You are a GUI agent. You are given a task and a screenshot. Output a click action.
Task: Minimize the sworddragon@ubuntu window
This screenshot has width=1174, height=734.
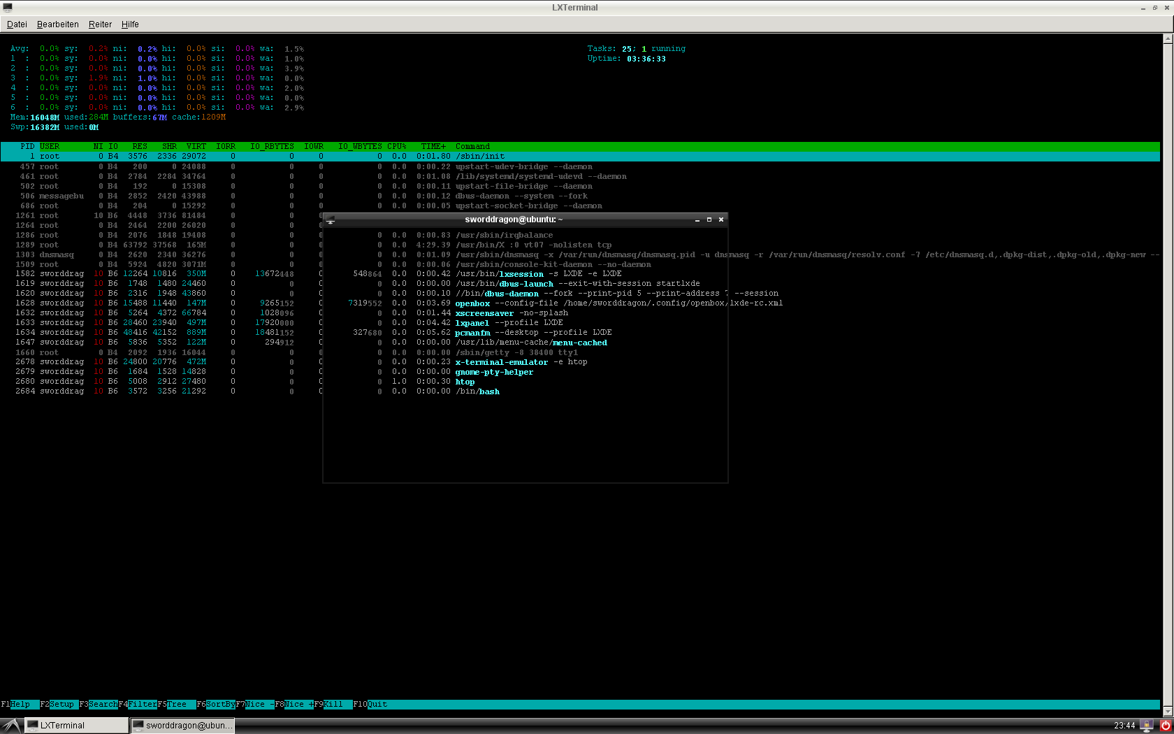[697, 220]
